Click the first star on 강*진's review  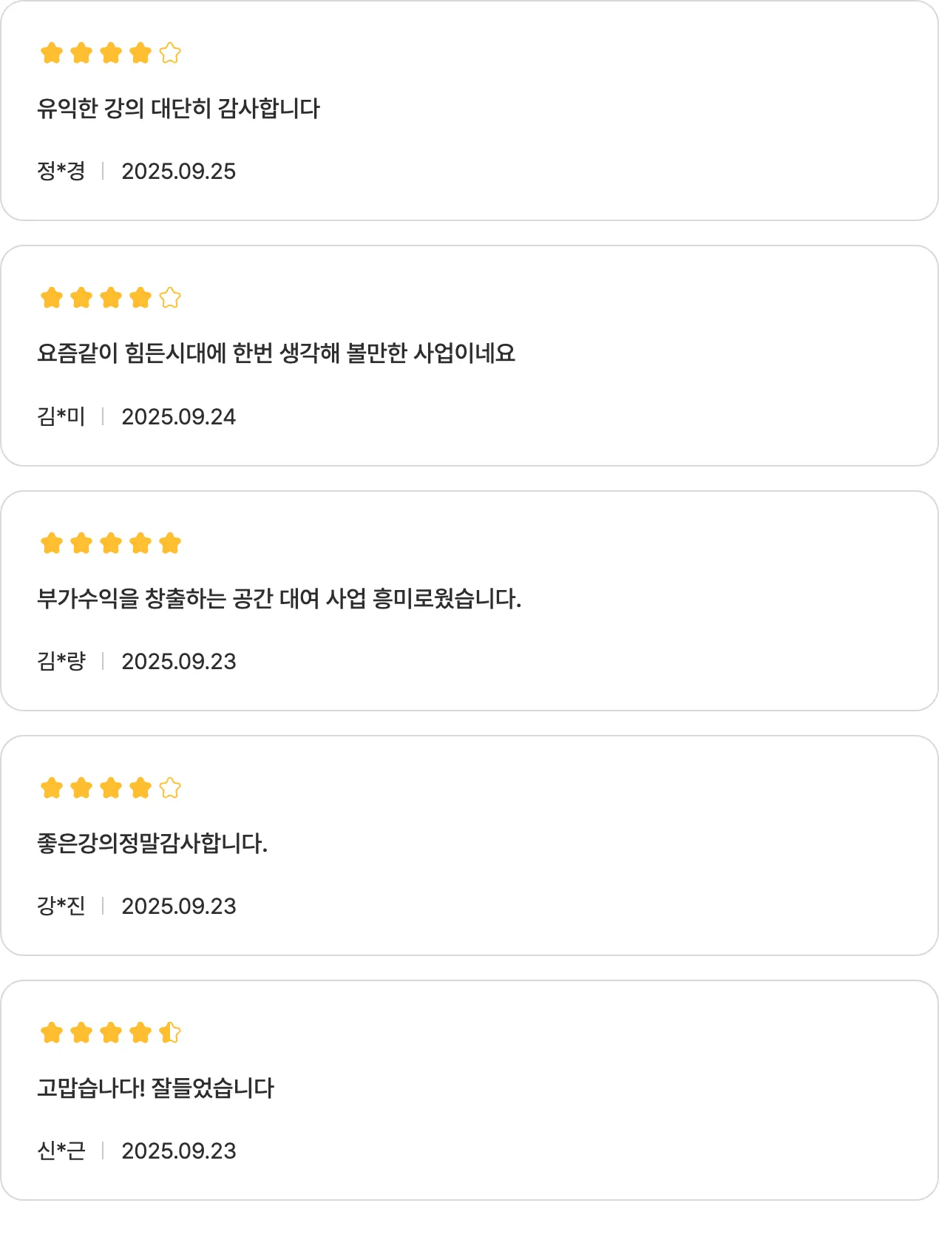[x=52, y=788]
